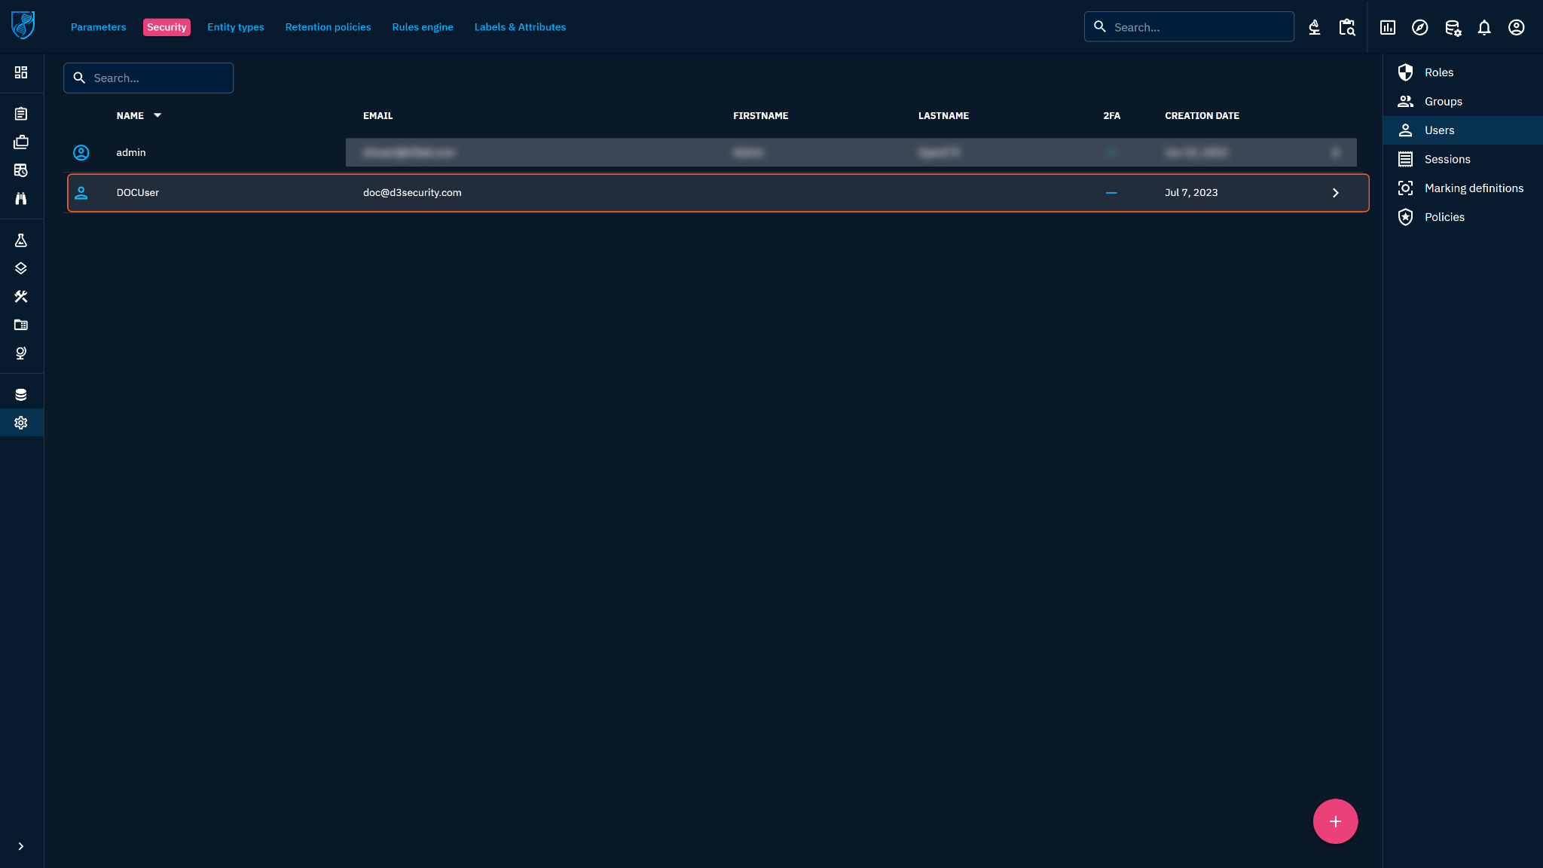The image size is (1543, 868).
Task: Open the Rules engine tab
Action: pyautogui.click(x=422, y=27)
